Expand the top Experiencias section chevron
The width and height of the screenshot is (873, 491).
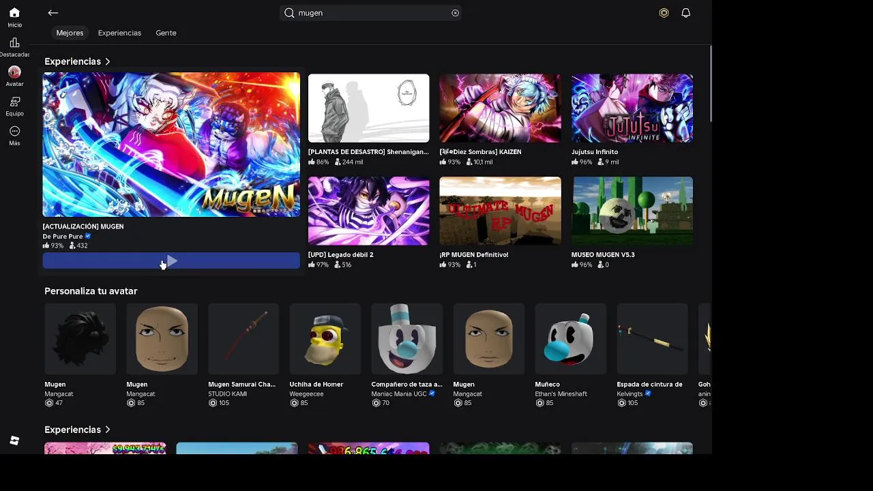click(108, 61)
